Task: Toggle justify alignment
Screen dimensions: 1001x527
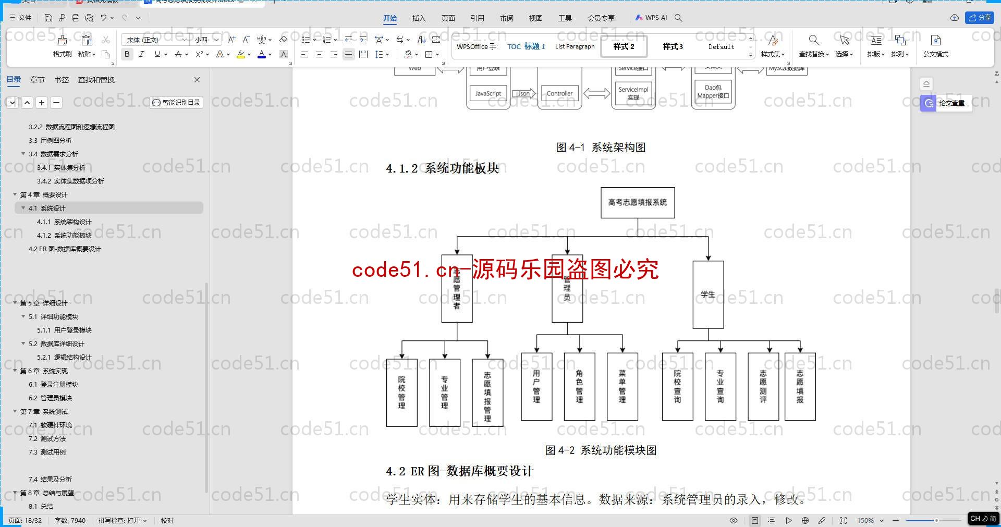Action: click(349, 54)
